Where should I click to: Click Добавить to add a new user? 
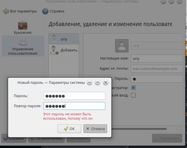coord(64,50)
